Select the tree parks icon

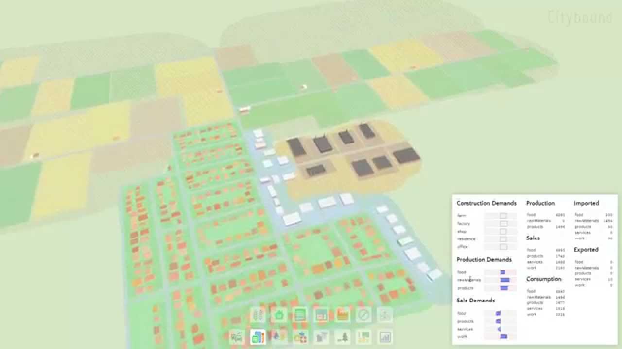[x=343, y=337]
